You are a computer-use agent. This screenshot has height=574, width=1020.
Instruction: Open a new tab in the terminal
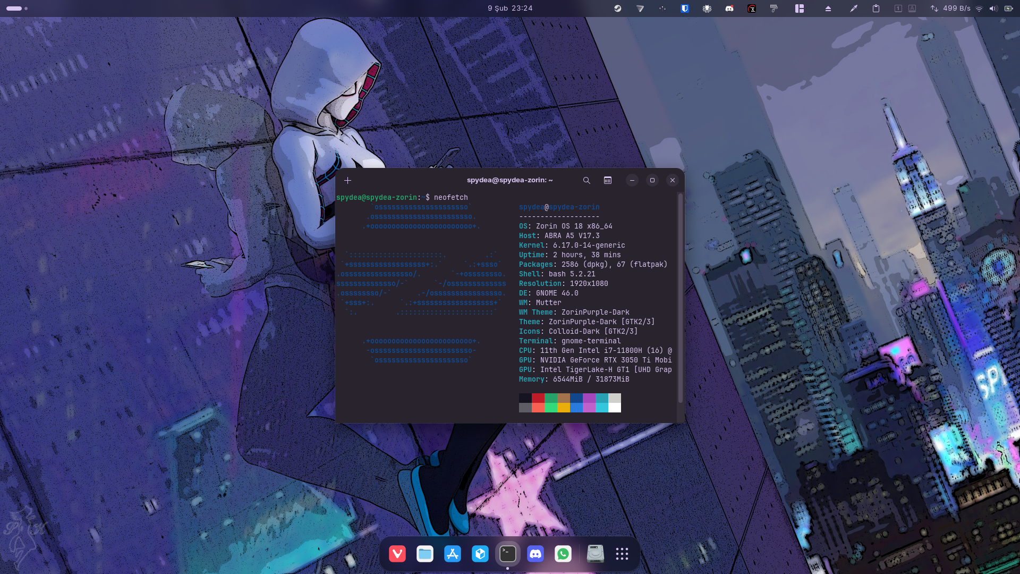click(x=347, y=180)
